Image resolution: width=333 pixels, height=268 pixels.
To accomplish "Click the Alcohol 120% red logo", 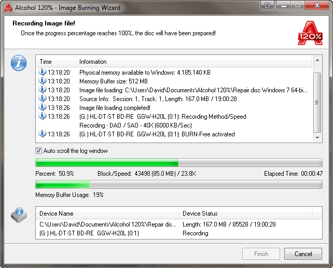I will coord(310,33).
